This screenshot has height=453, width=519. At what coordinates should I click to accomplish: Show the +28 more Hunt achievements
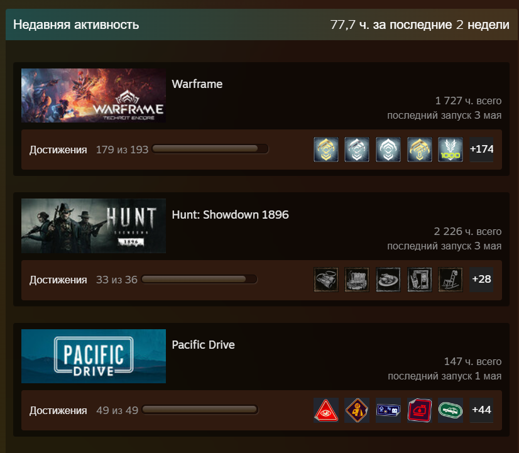tap(481, 280)
